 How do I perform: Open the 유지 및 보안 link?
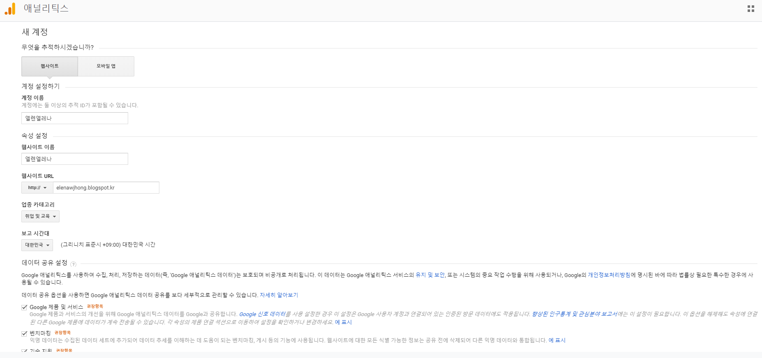pyautogui.click(x=430, y=275)
